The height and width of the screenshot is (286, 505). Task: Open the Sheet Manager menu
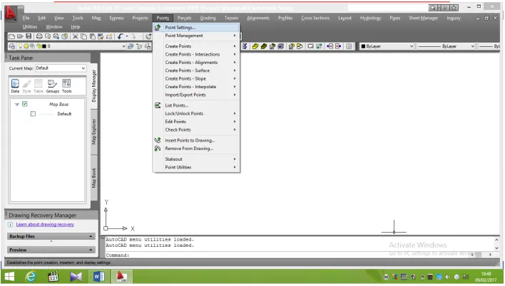coord(423,18)
